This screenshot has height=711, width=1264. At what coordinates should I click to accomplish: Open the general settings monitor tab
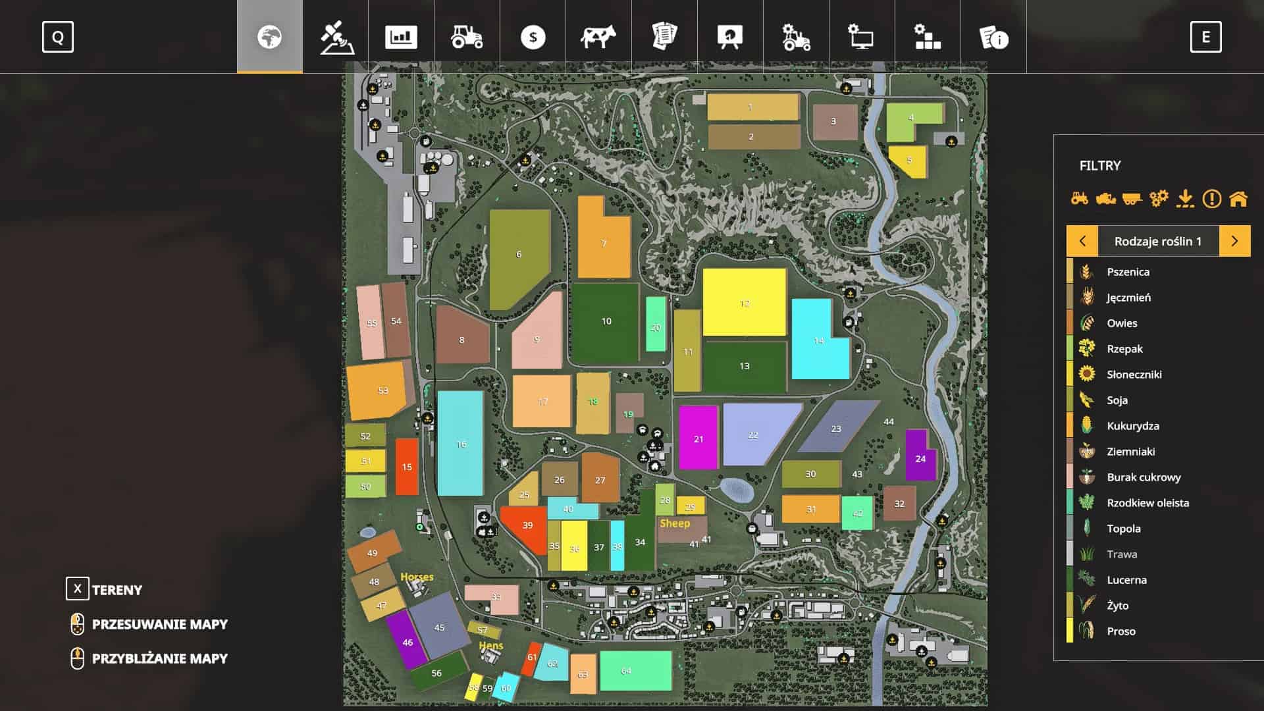pos(861,37)
